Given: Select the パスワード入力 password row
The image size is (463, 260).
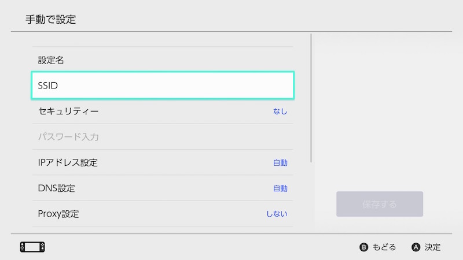Looking at the screenshot, I should point(162,137).
